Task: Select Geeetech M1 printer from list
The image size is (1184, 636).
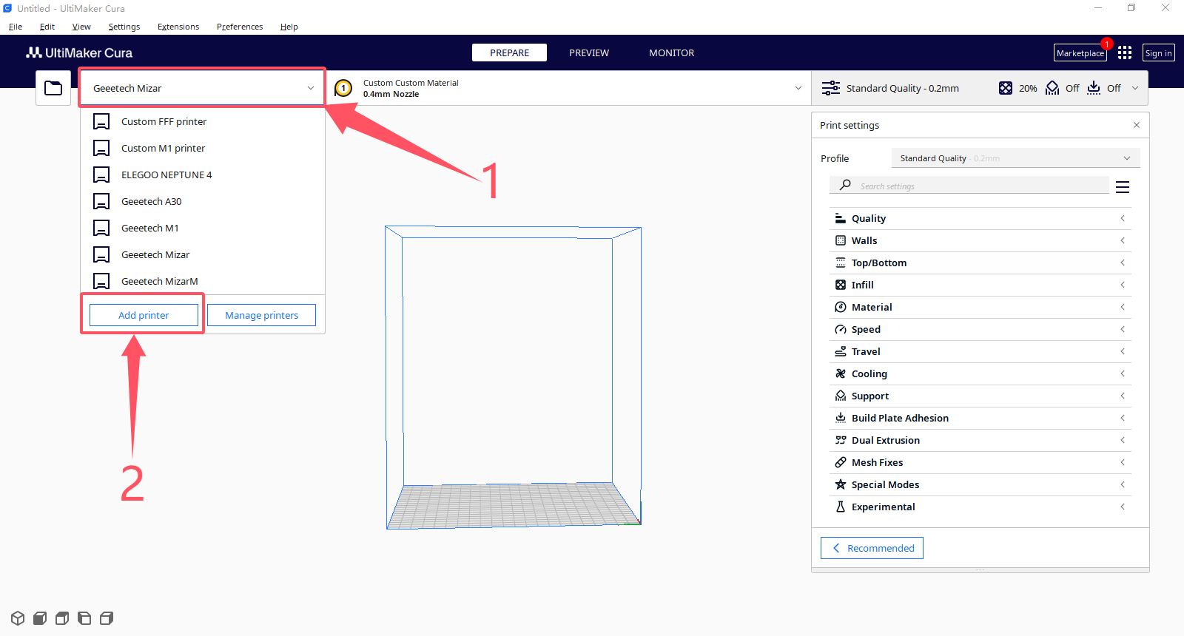Action: point(202,228)
